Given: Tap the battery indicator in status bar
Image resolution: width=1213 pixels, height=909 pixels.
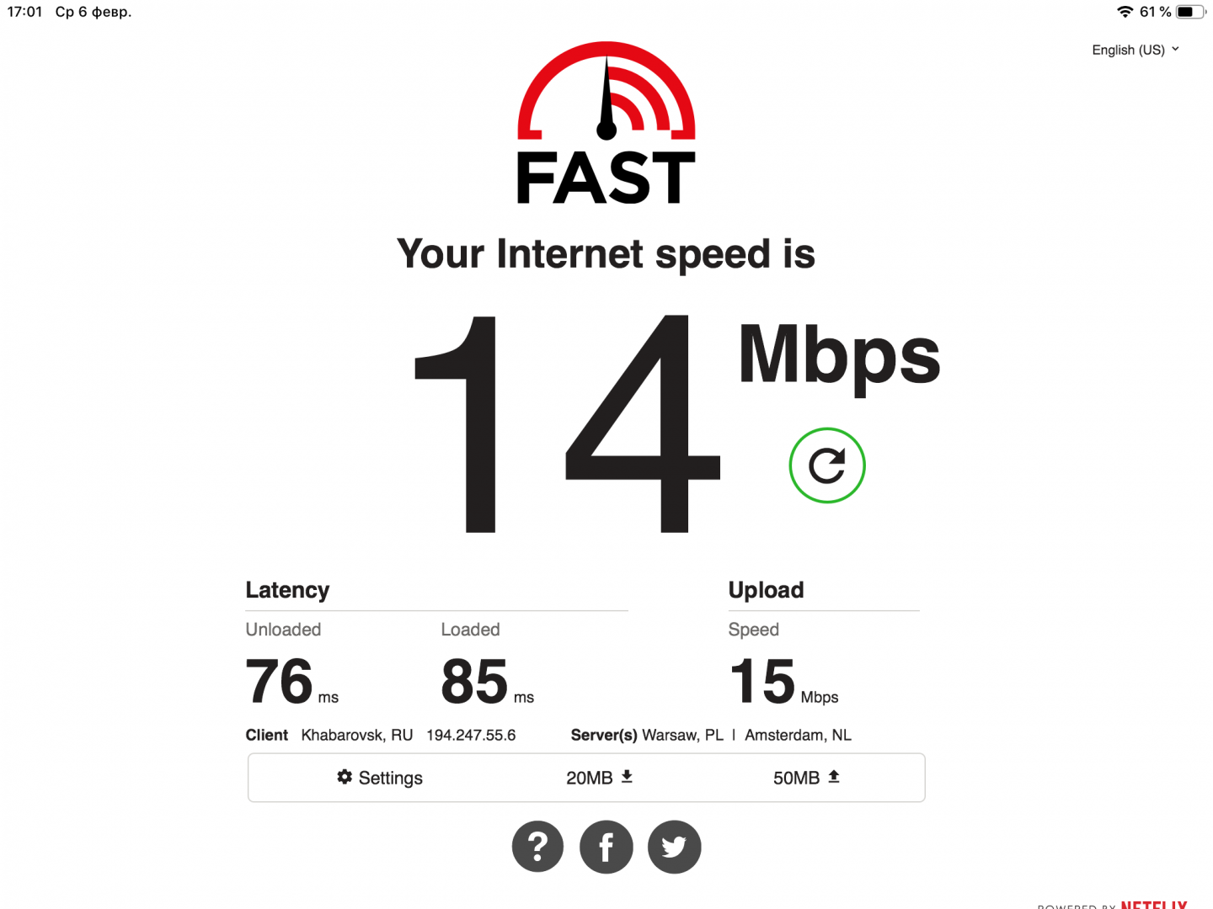Looking at the screenshot, I should tap(1190, 12).
